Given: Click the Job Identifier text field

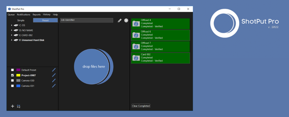Looking at the screenshot, I should tap(87, 20).
